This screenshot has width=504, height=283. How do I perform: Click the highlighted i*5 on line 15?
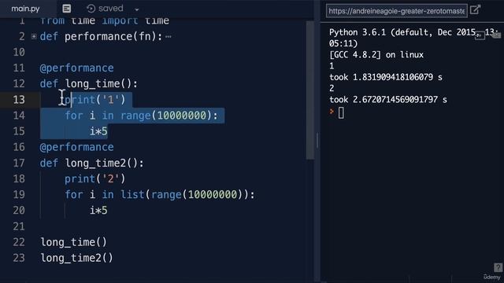tap(98, 131)
